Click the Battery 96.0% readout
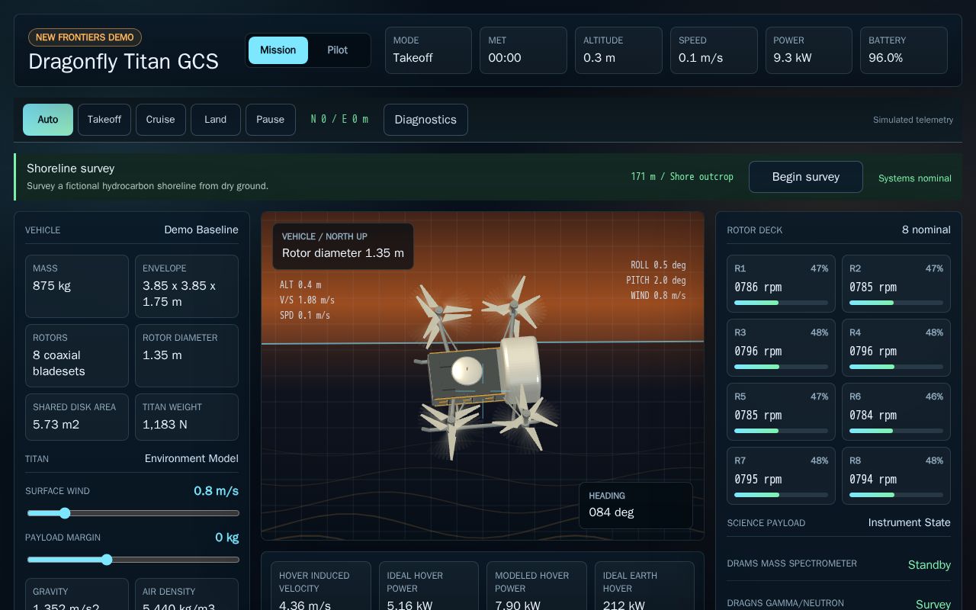 904,50
